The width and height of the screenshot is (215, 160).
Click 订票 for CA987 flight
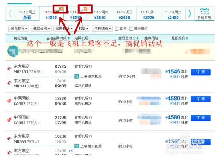tap(200, 99)
